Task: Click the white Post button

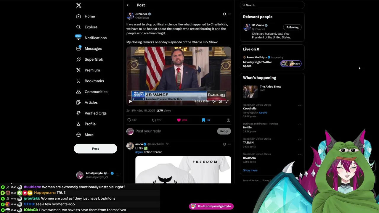Action: pos(95,149)
